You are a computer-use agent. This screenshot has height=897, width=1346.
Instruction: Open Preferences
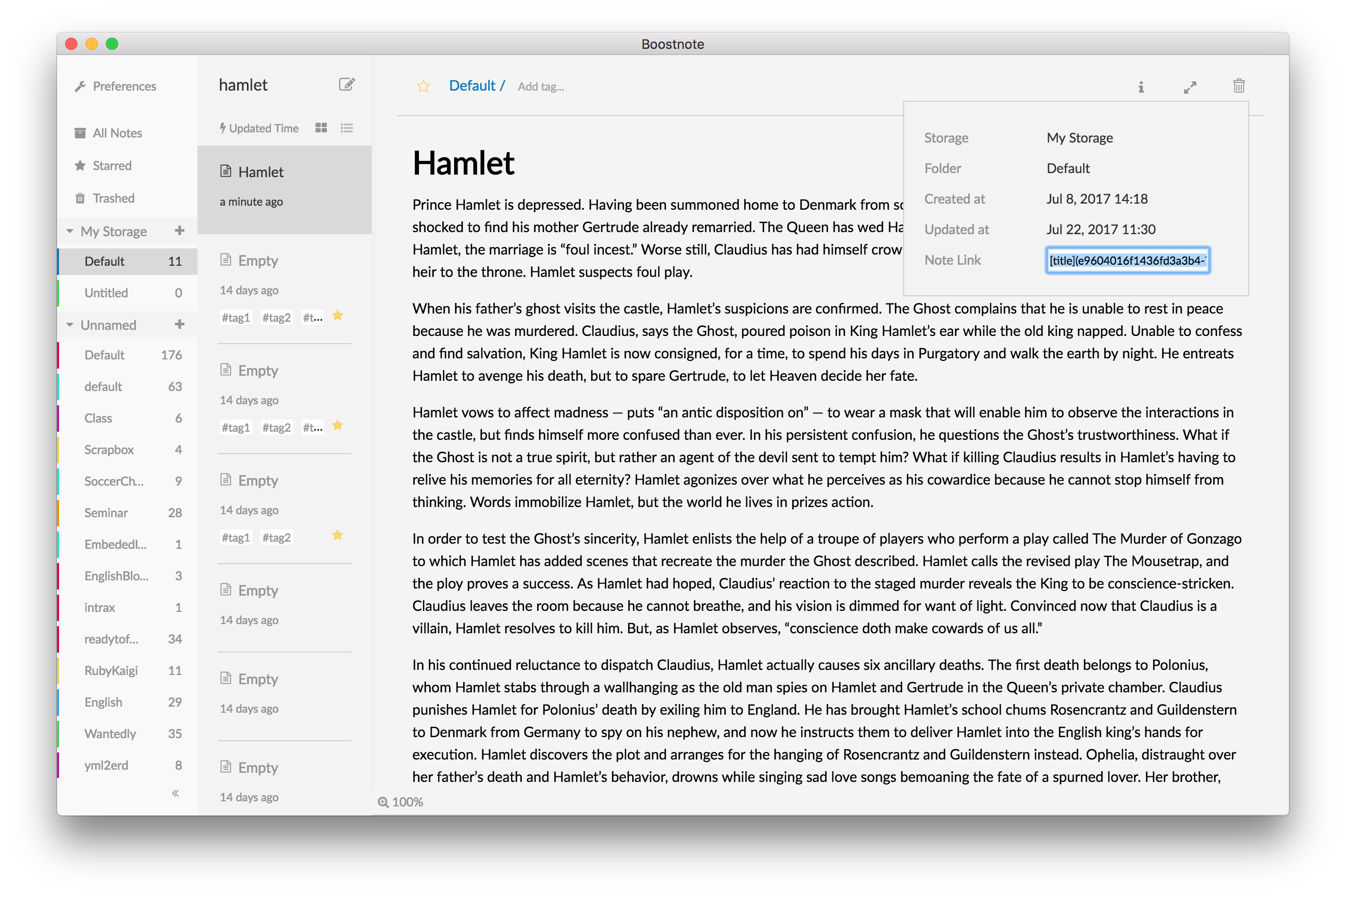click(124, 87)
